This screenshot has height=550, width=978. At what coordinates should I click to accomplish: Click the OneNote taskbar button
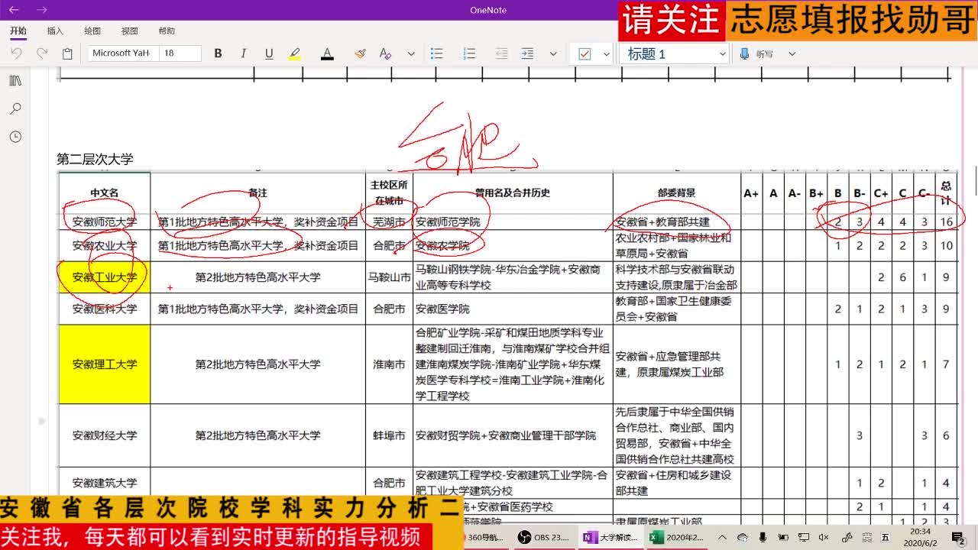click(x=610, y=537)
